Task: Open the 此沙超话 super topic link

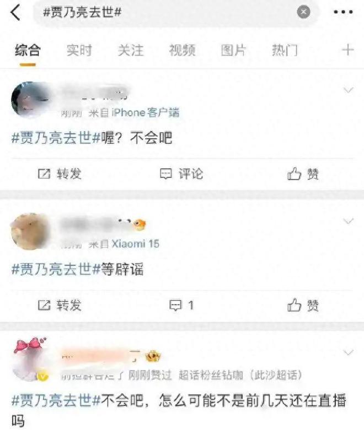Action: (277, 375)
